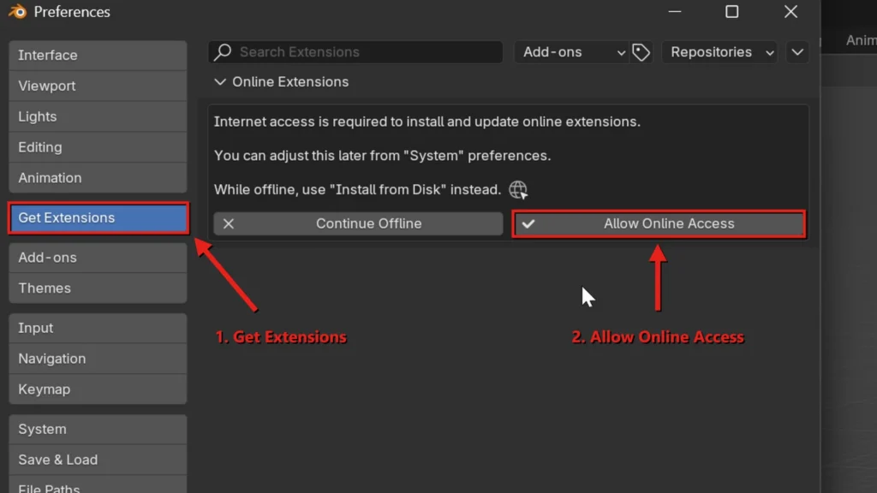877x493 pixels.
Task: Open the Lights preferences tab
Action: (98, 116)
